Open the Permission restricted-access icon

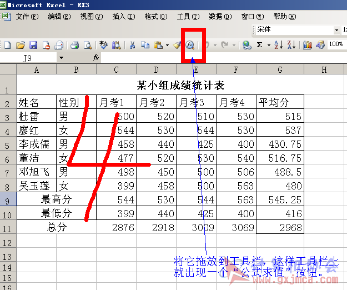tap(46, 45)
